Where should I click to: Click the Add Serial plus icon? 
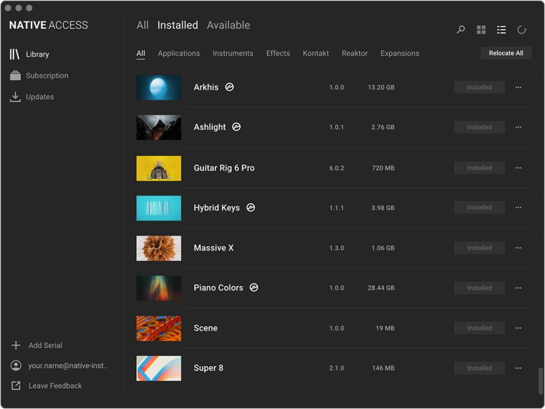click(16, 345)
